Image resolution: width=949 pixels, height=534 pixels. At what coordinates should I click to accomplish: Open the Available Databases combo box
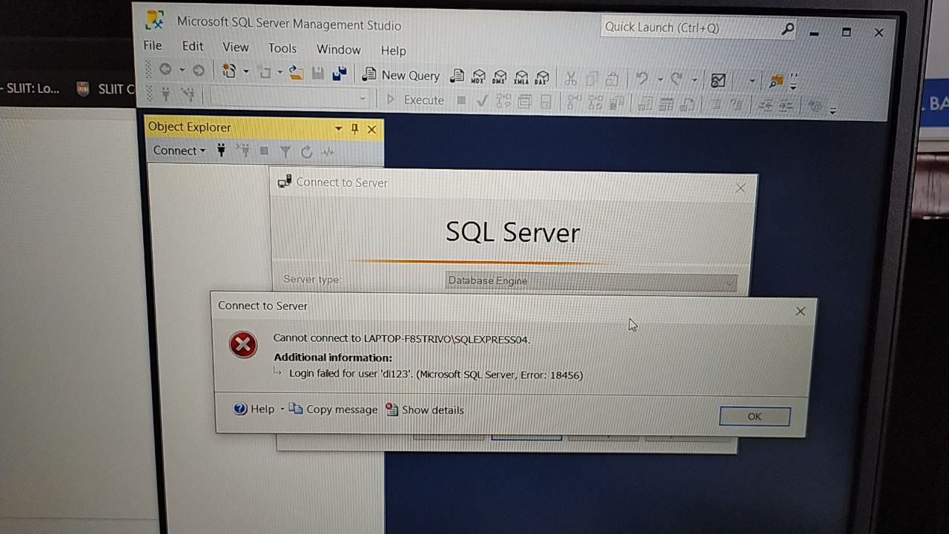289,97
